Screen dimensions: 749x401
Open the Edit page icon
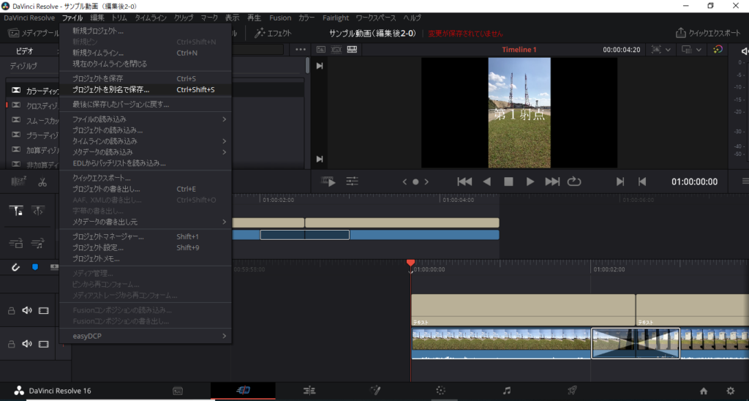309,391
